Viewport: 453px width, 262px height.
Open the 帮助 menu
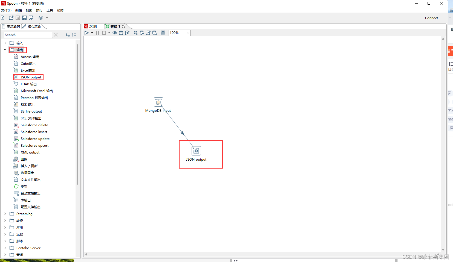[x=60, y=10]
